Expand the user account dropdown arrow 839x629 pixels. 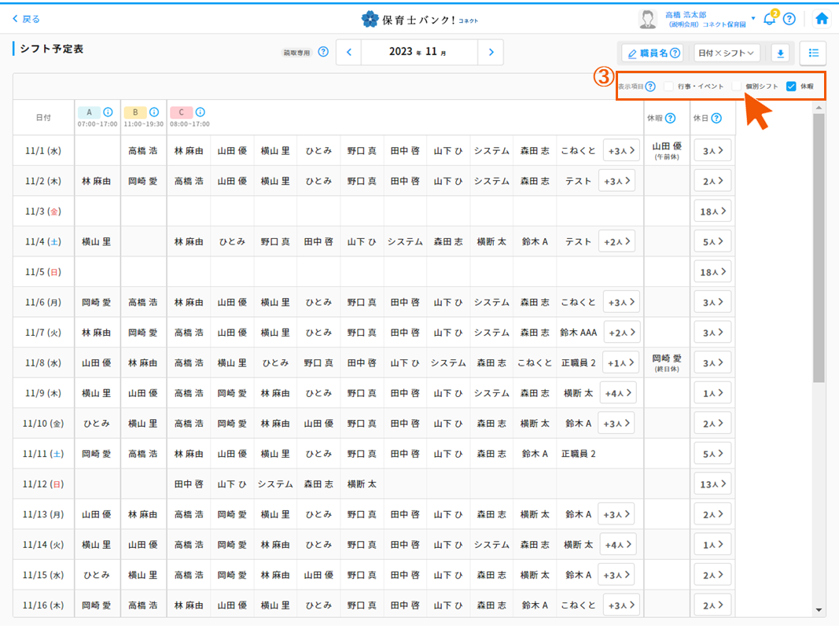753,18
